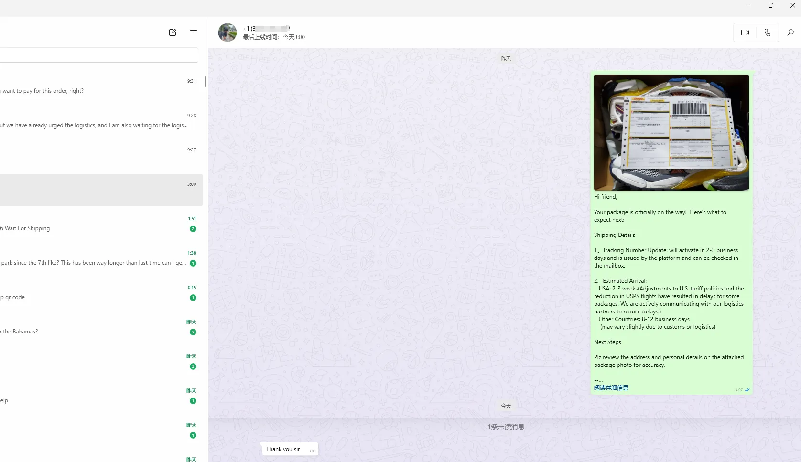Viewport: 801px width, 462px height.
Task: Select the highlighted chat stamped 3:00
Action: [101, 190]
